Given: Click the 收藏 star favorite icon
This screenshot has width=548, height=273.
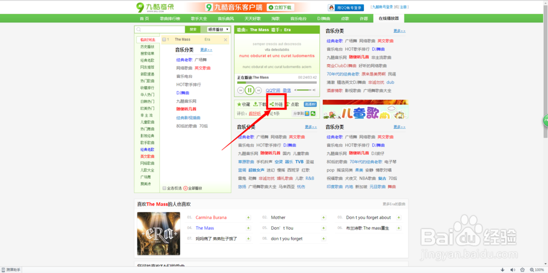Looking at the screenshot, I should click(x=239, y=104).
